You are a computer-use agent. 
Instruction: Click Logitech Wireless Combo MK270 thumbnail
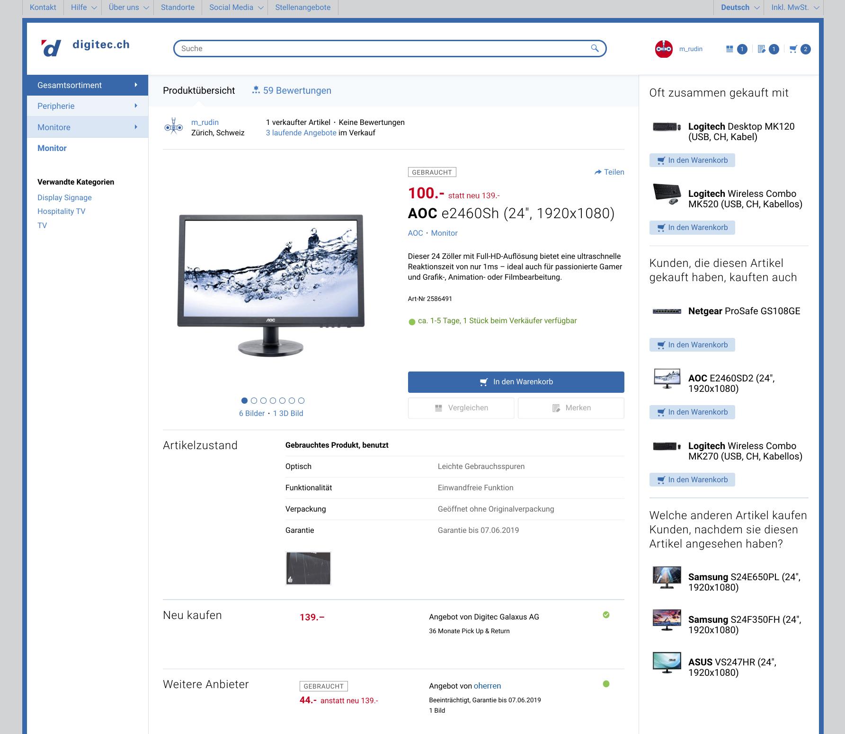tap(667, 446)
